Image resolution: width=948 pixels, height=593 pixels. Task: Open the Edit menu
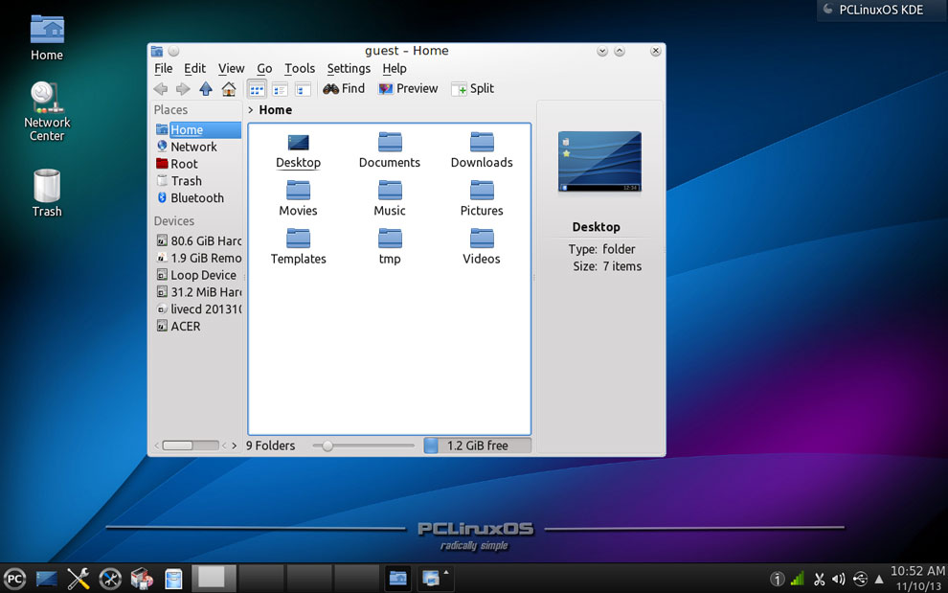194,68
